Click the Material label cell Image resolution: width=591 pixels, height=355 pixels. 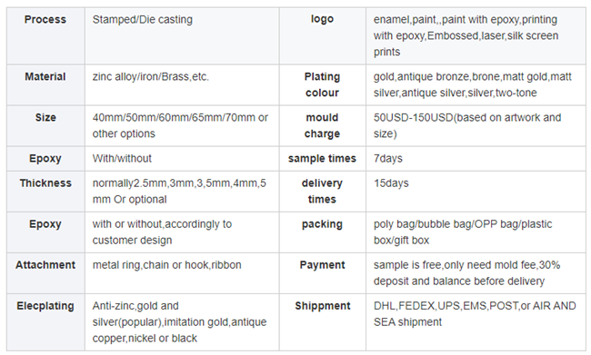[45, 85]
